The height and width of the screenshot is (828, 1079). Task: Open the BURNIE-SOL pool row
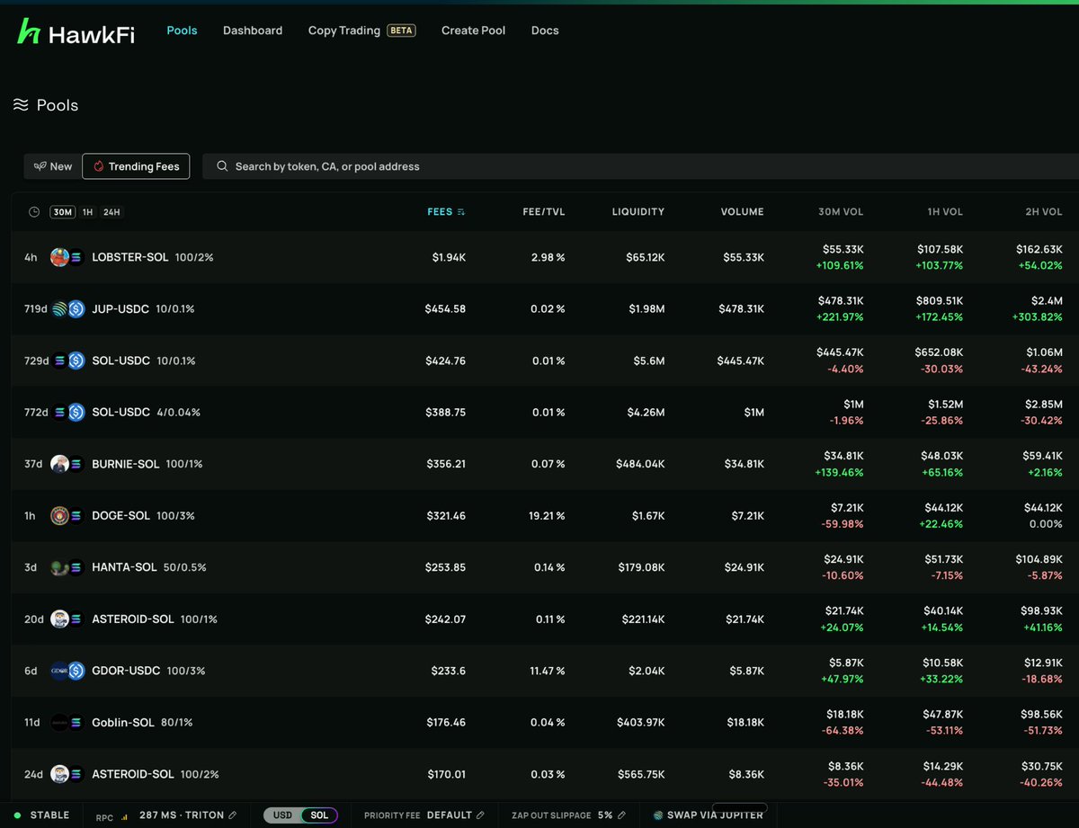(x=545, y=464)
